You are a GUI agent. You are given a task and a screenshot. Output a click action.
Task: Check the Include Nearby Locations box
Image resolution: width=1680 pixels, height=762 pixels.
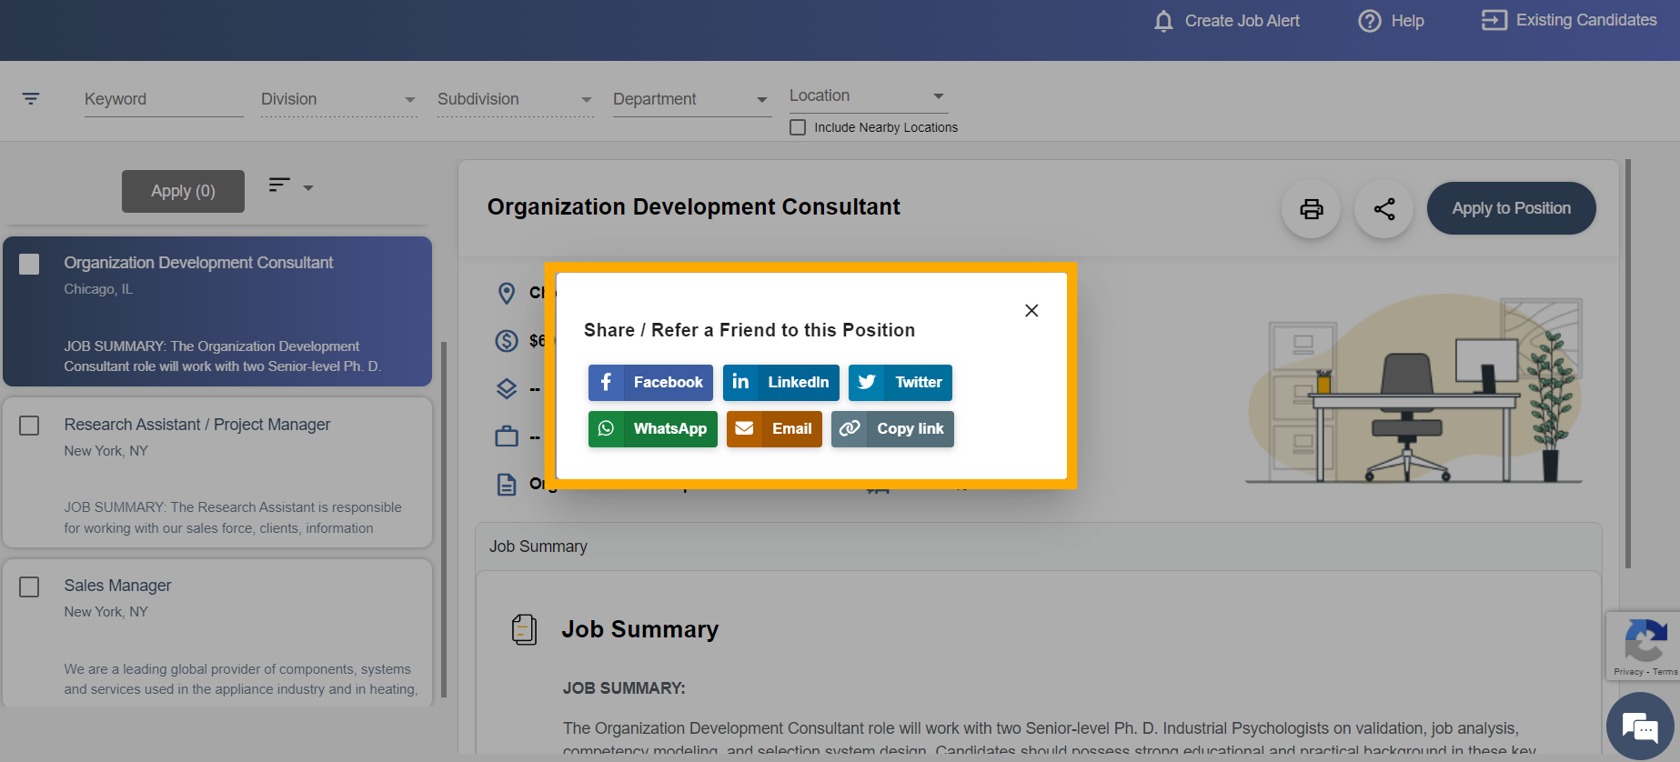point(798,127)
